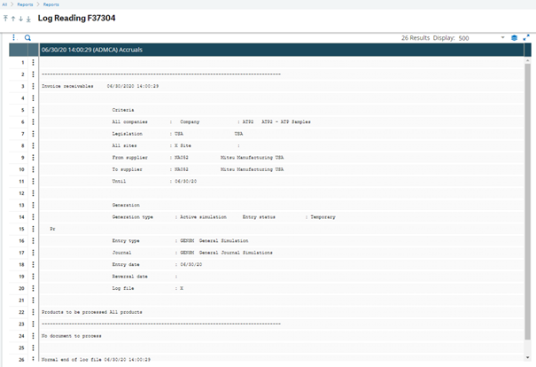This screenshot has height=367, width=536.
Task: Jump to the first record arrow
Action: 7,18
